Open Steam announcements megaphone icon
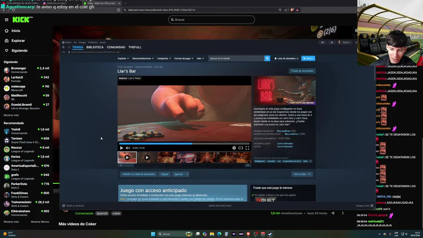Viewport: 423px width, 238px height. pos(323,42)
